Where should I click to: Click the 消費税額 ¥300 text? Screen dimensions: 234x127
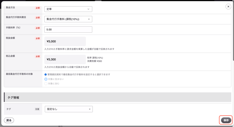(x=95, y=61)
